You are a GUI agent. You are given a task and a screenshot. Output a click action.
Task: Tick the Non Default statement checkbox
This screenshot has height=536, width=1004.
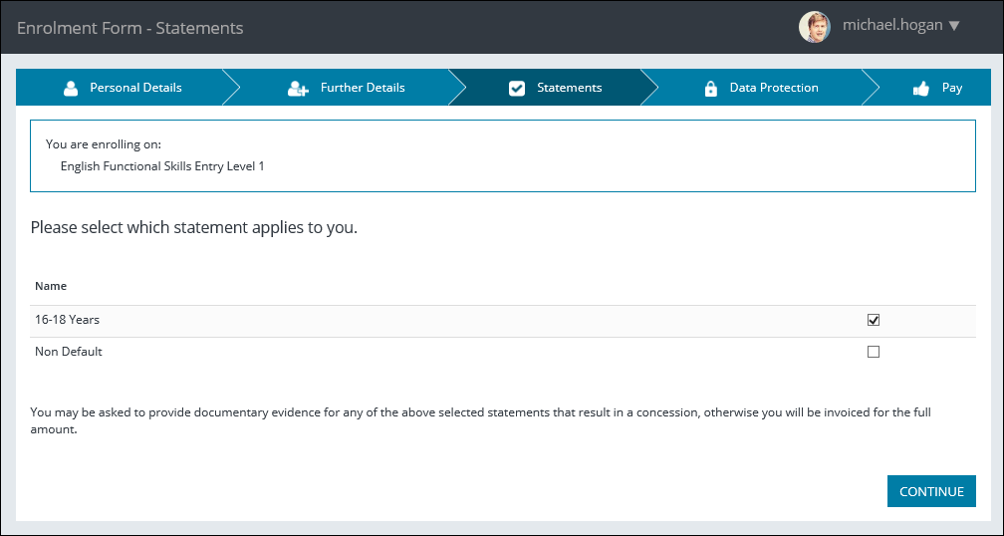(x=874, y=352)
